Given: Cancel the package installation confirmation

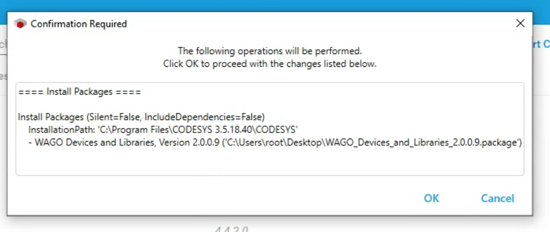Looking at the screenshot, I should [498, 198].
